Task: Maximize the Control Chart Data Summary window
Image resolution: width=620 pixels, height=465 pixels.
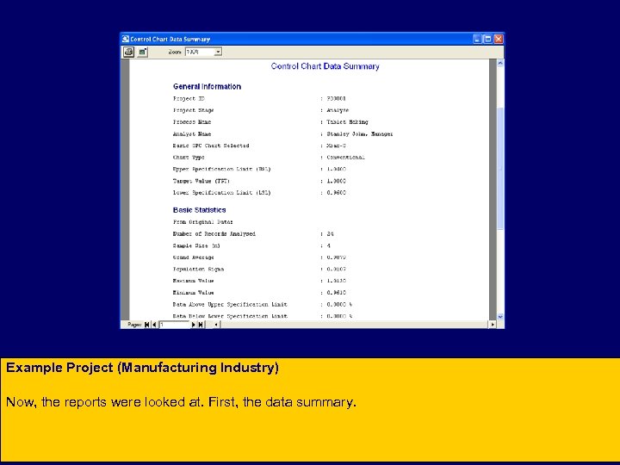Action: click(x=488, y=39)
